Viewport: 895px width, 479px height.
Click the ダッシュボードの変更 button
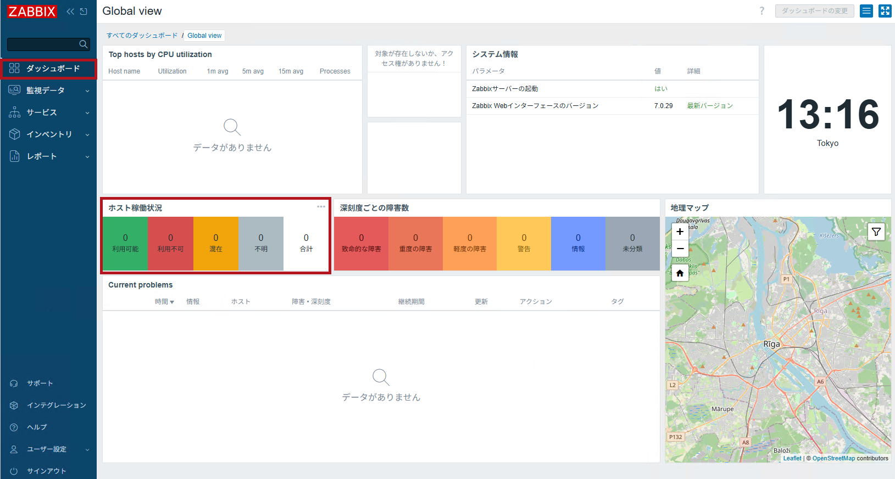tap(814, 11)
